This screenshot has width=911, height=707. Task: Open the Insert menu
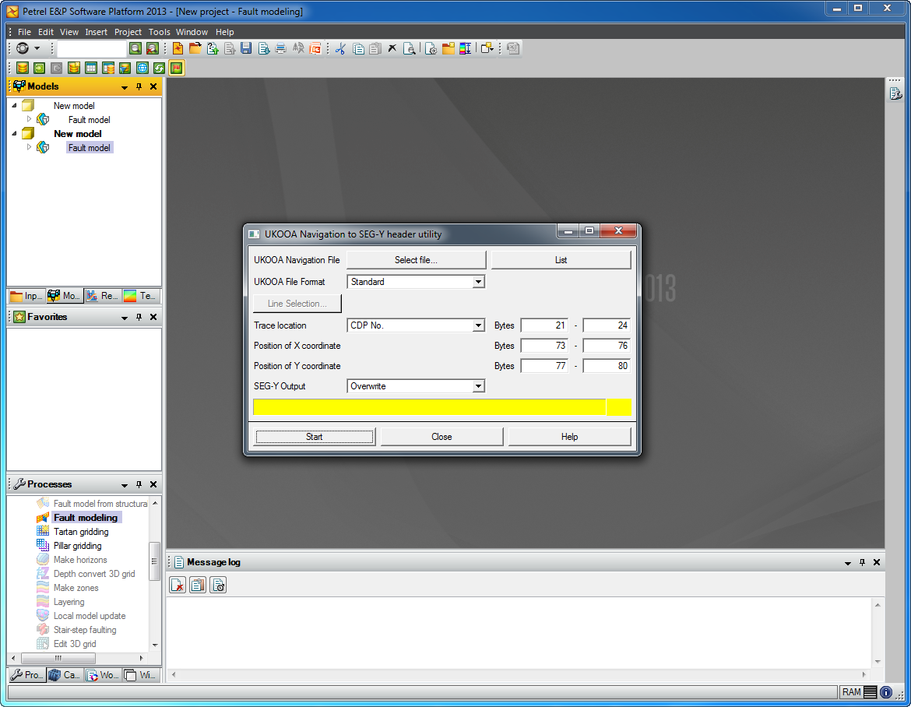(96, 32)
